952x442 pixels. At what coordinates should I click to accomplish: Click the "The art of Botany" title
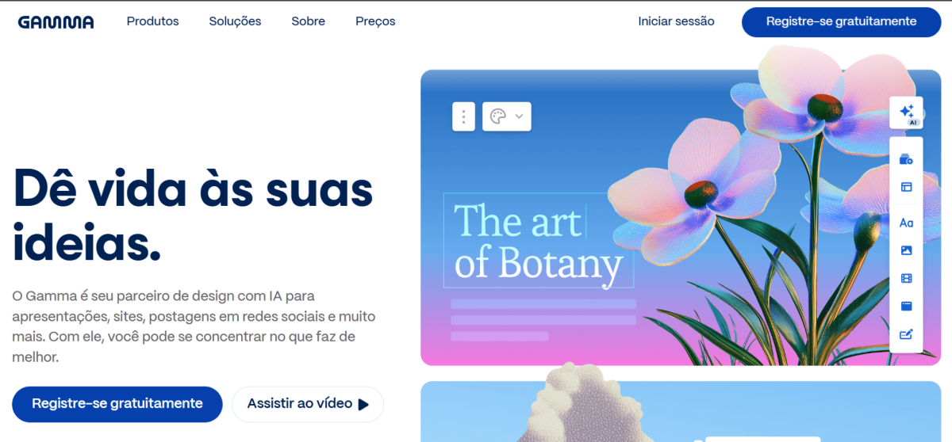coord(539,242)
